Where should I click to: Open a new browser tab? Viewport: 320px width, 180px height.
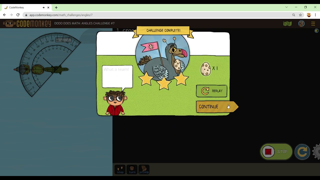56,7
